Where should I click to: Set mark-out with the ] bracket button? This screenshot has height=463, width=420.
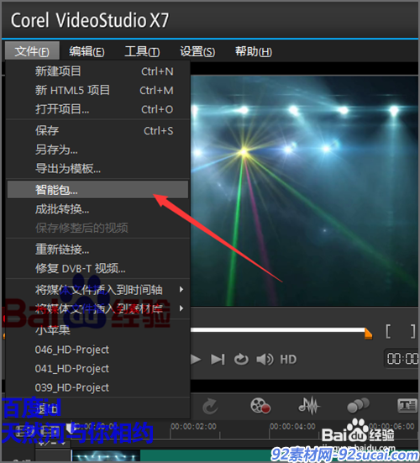413,331
